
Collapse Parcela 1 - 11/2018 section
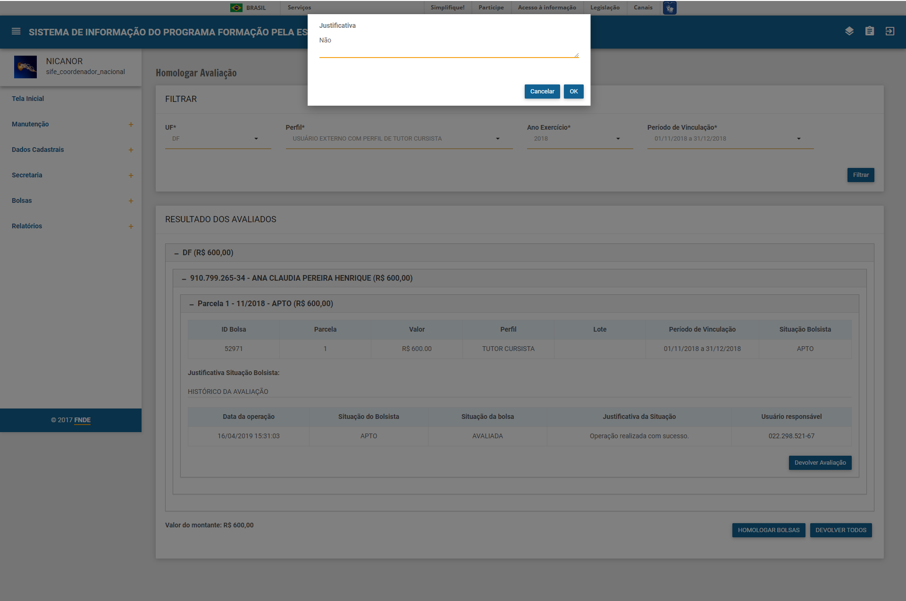(192, 304)
